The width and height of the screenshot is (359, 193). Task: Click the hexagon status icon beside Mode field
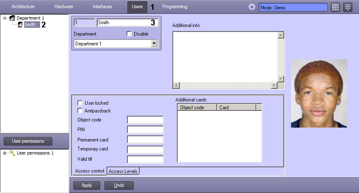click(252, 7)
